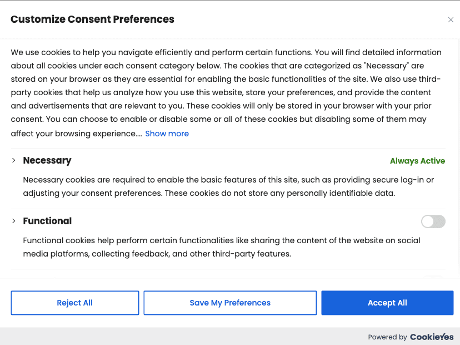Click the Functional cookies description text
Screen dimensions: 460x345
coord(222,247)
